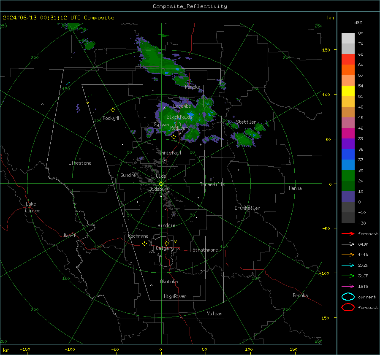This screenshot has height=355, width=380.
Task: Click the Olds city label
Action: click(x=161, y=176)
